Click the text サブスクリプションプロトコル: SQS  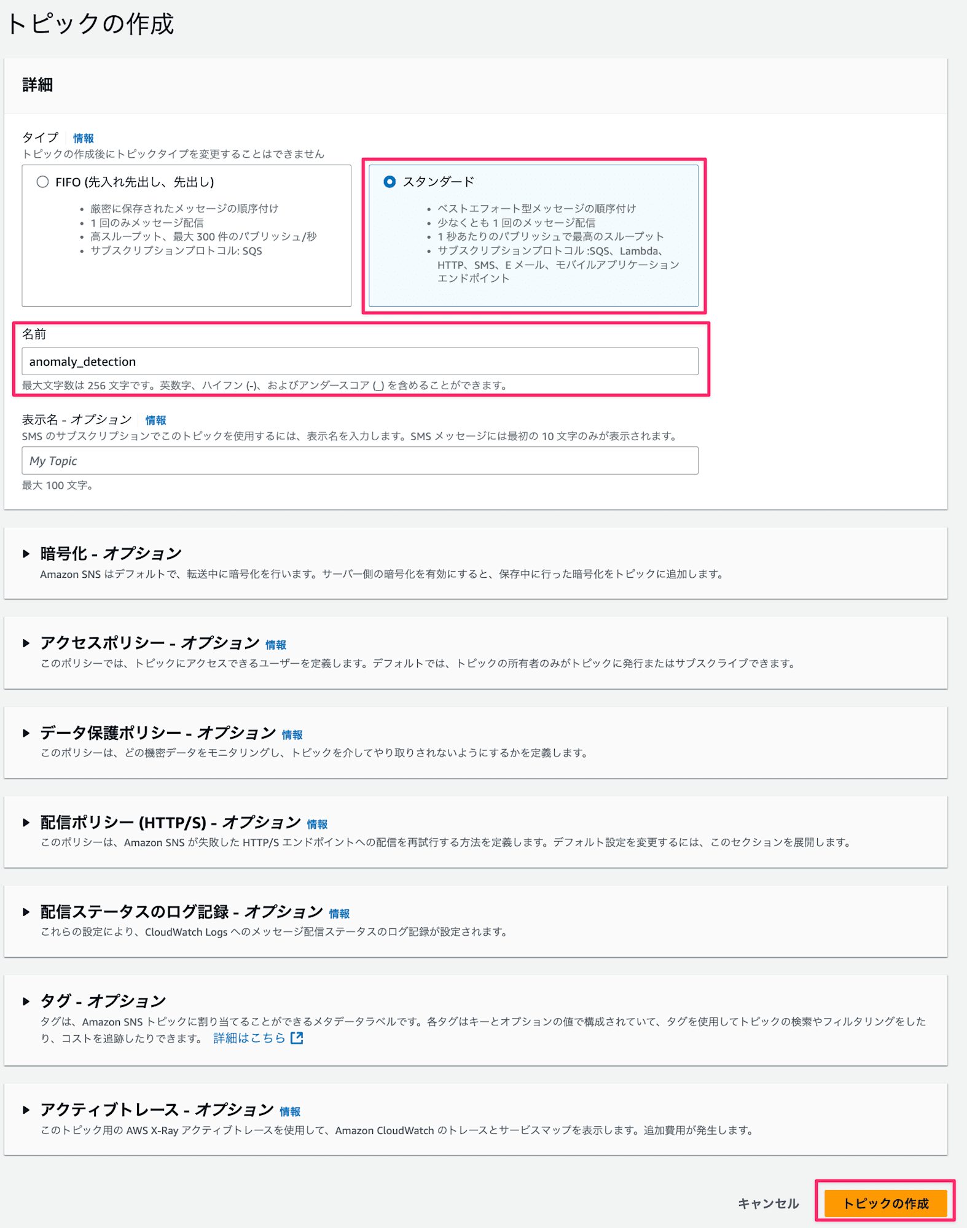(x=176, y=251)
